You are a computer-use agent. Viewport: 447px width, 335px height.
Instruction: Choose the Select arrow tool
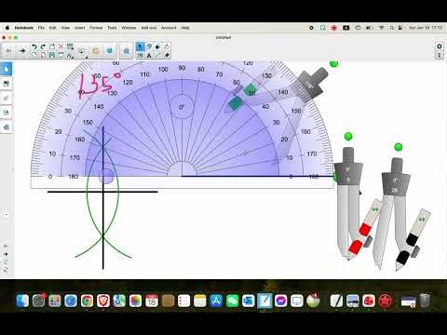tap(140, 47)
